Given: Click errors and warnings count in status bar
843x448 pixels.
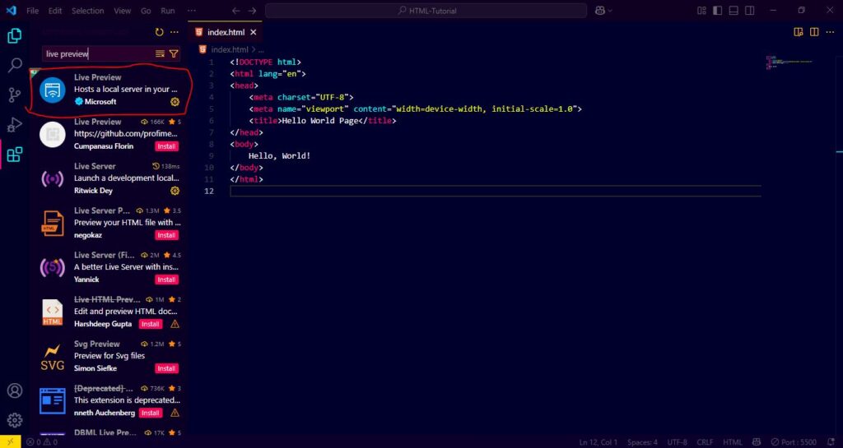Looking at the screenshot, I should [x=42, y=442].
